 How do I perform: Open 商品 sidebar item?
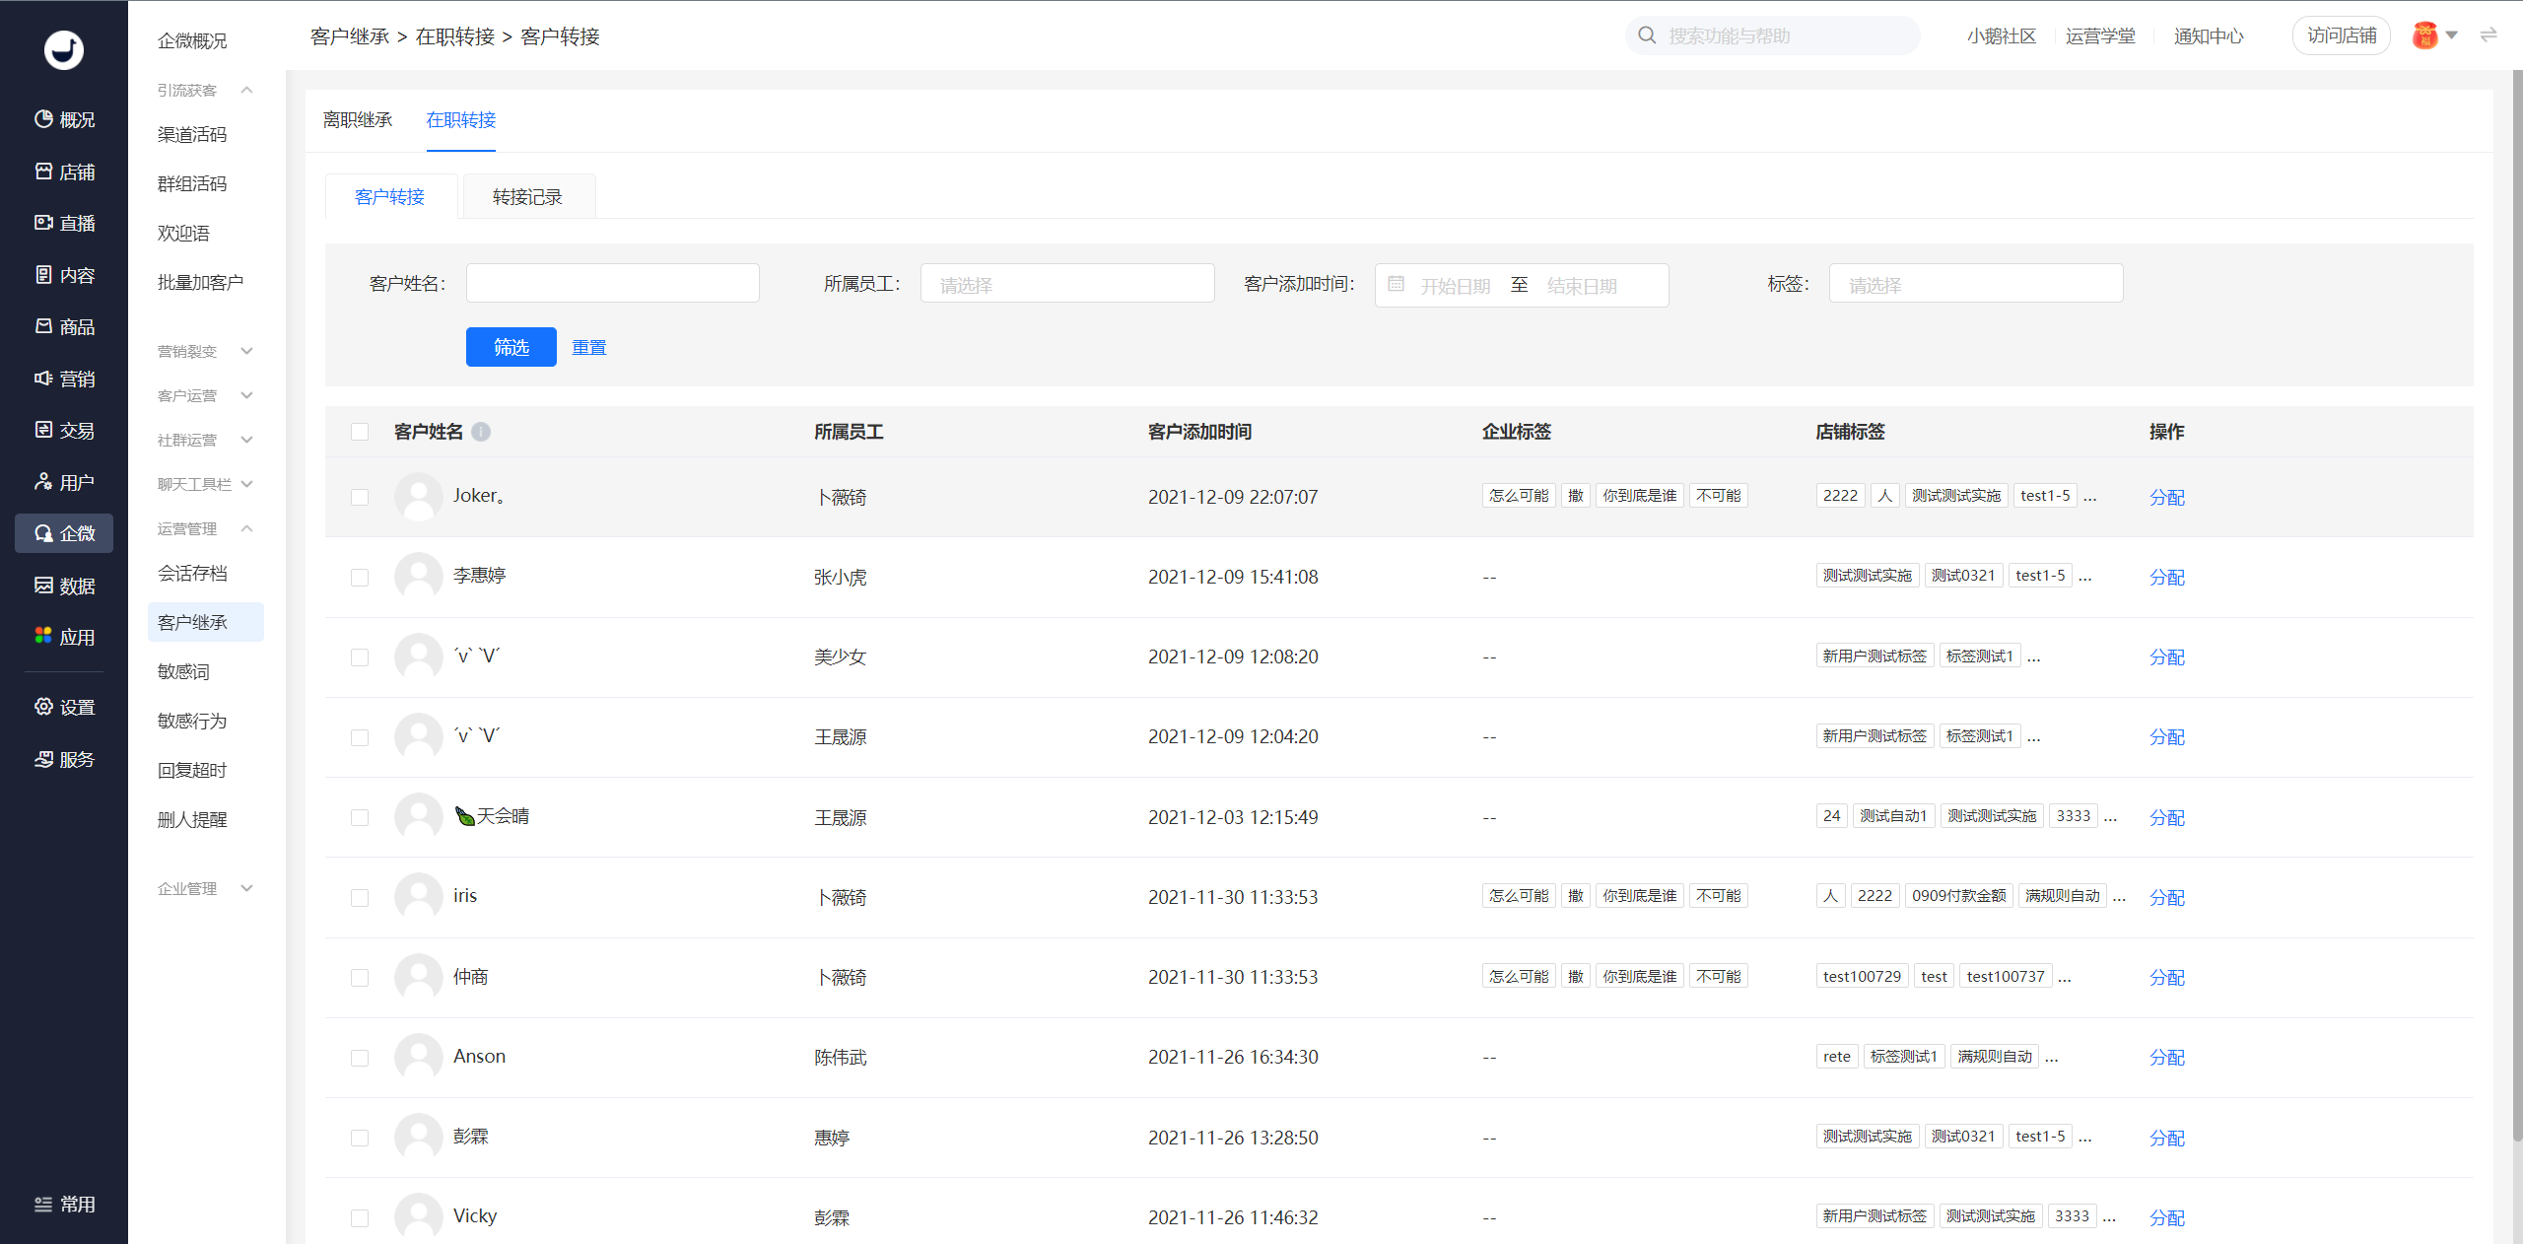(64, 326)
